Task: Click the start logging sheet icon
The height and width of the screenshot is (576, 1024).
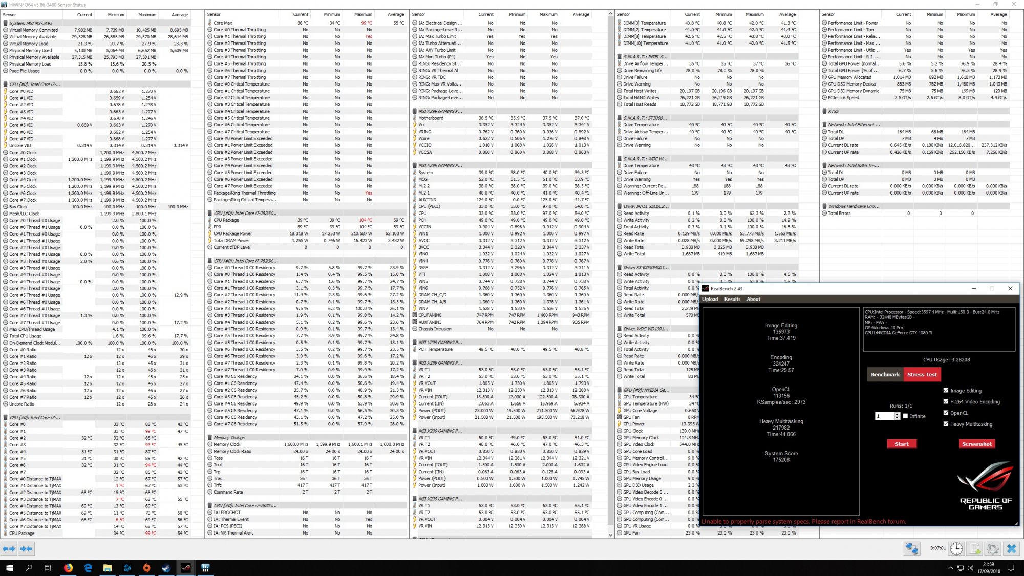Action: pos(975,549)
